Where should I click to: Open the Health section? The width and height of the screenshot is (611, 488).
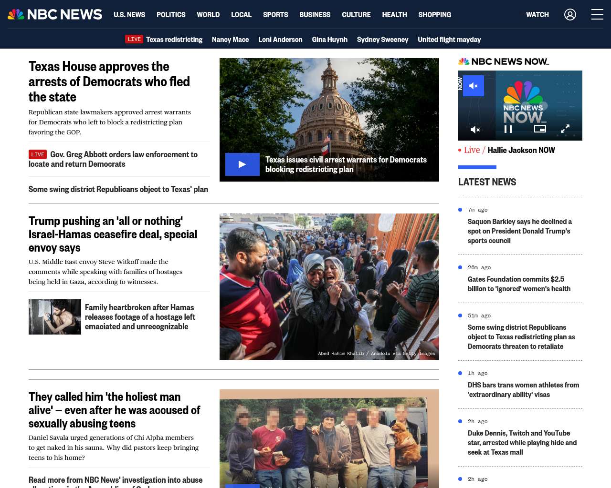pos(394,15)
